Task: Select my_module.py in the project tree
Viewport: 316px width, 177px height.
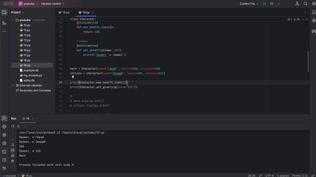Action: tap(33, 75)
